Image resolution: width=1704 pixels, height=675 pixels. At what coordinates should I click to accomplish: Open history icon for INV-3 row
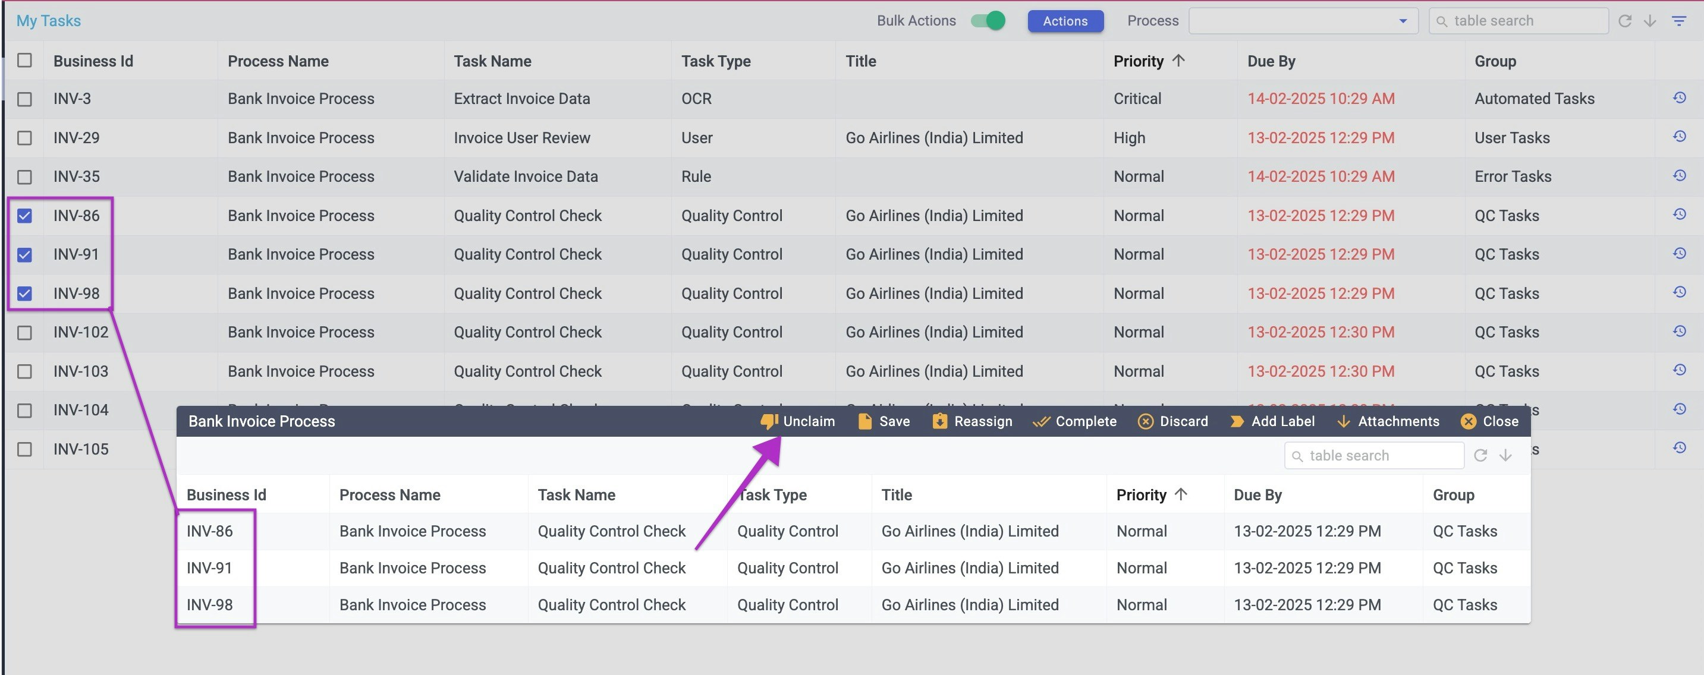[x=1679, y=98]
